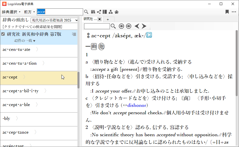Viewport: 239px width, 147px height.
Task: Click クリックですべての検索結果を開閉 to toggle all results
Action: [32, 27]
